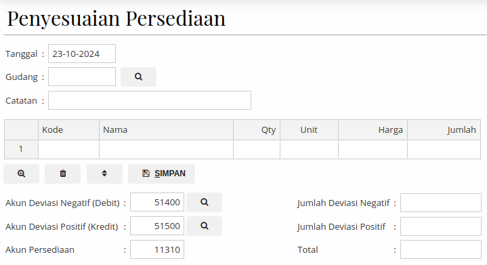Click the Jumlah column header
Image resolution: width=487 pixels, height=265 pixels.
(x=444, y=130)
